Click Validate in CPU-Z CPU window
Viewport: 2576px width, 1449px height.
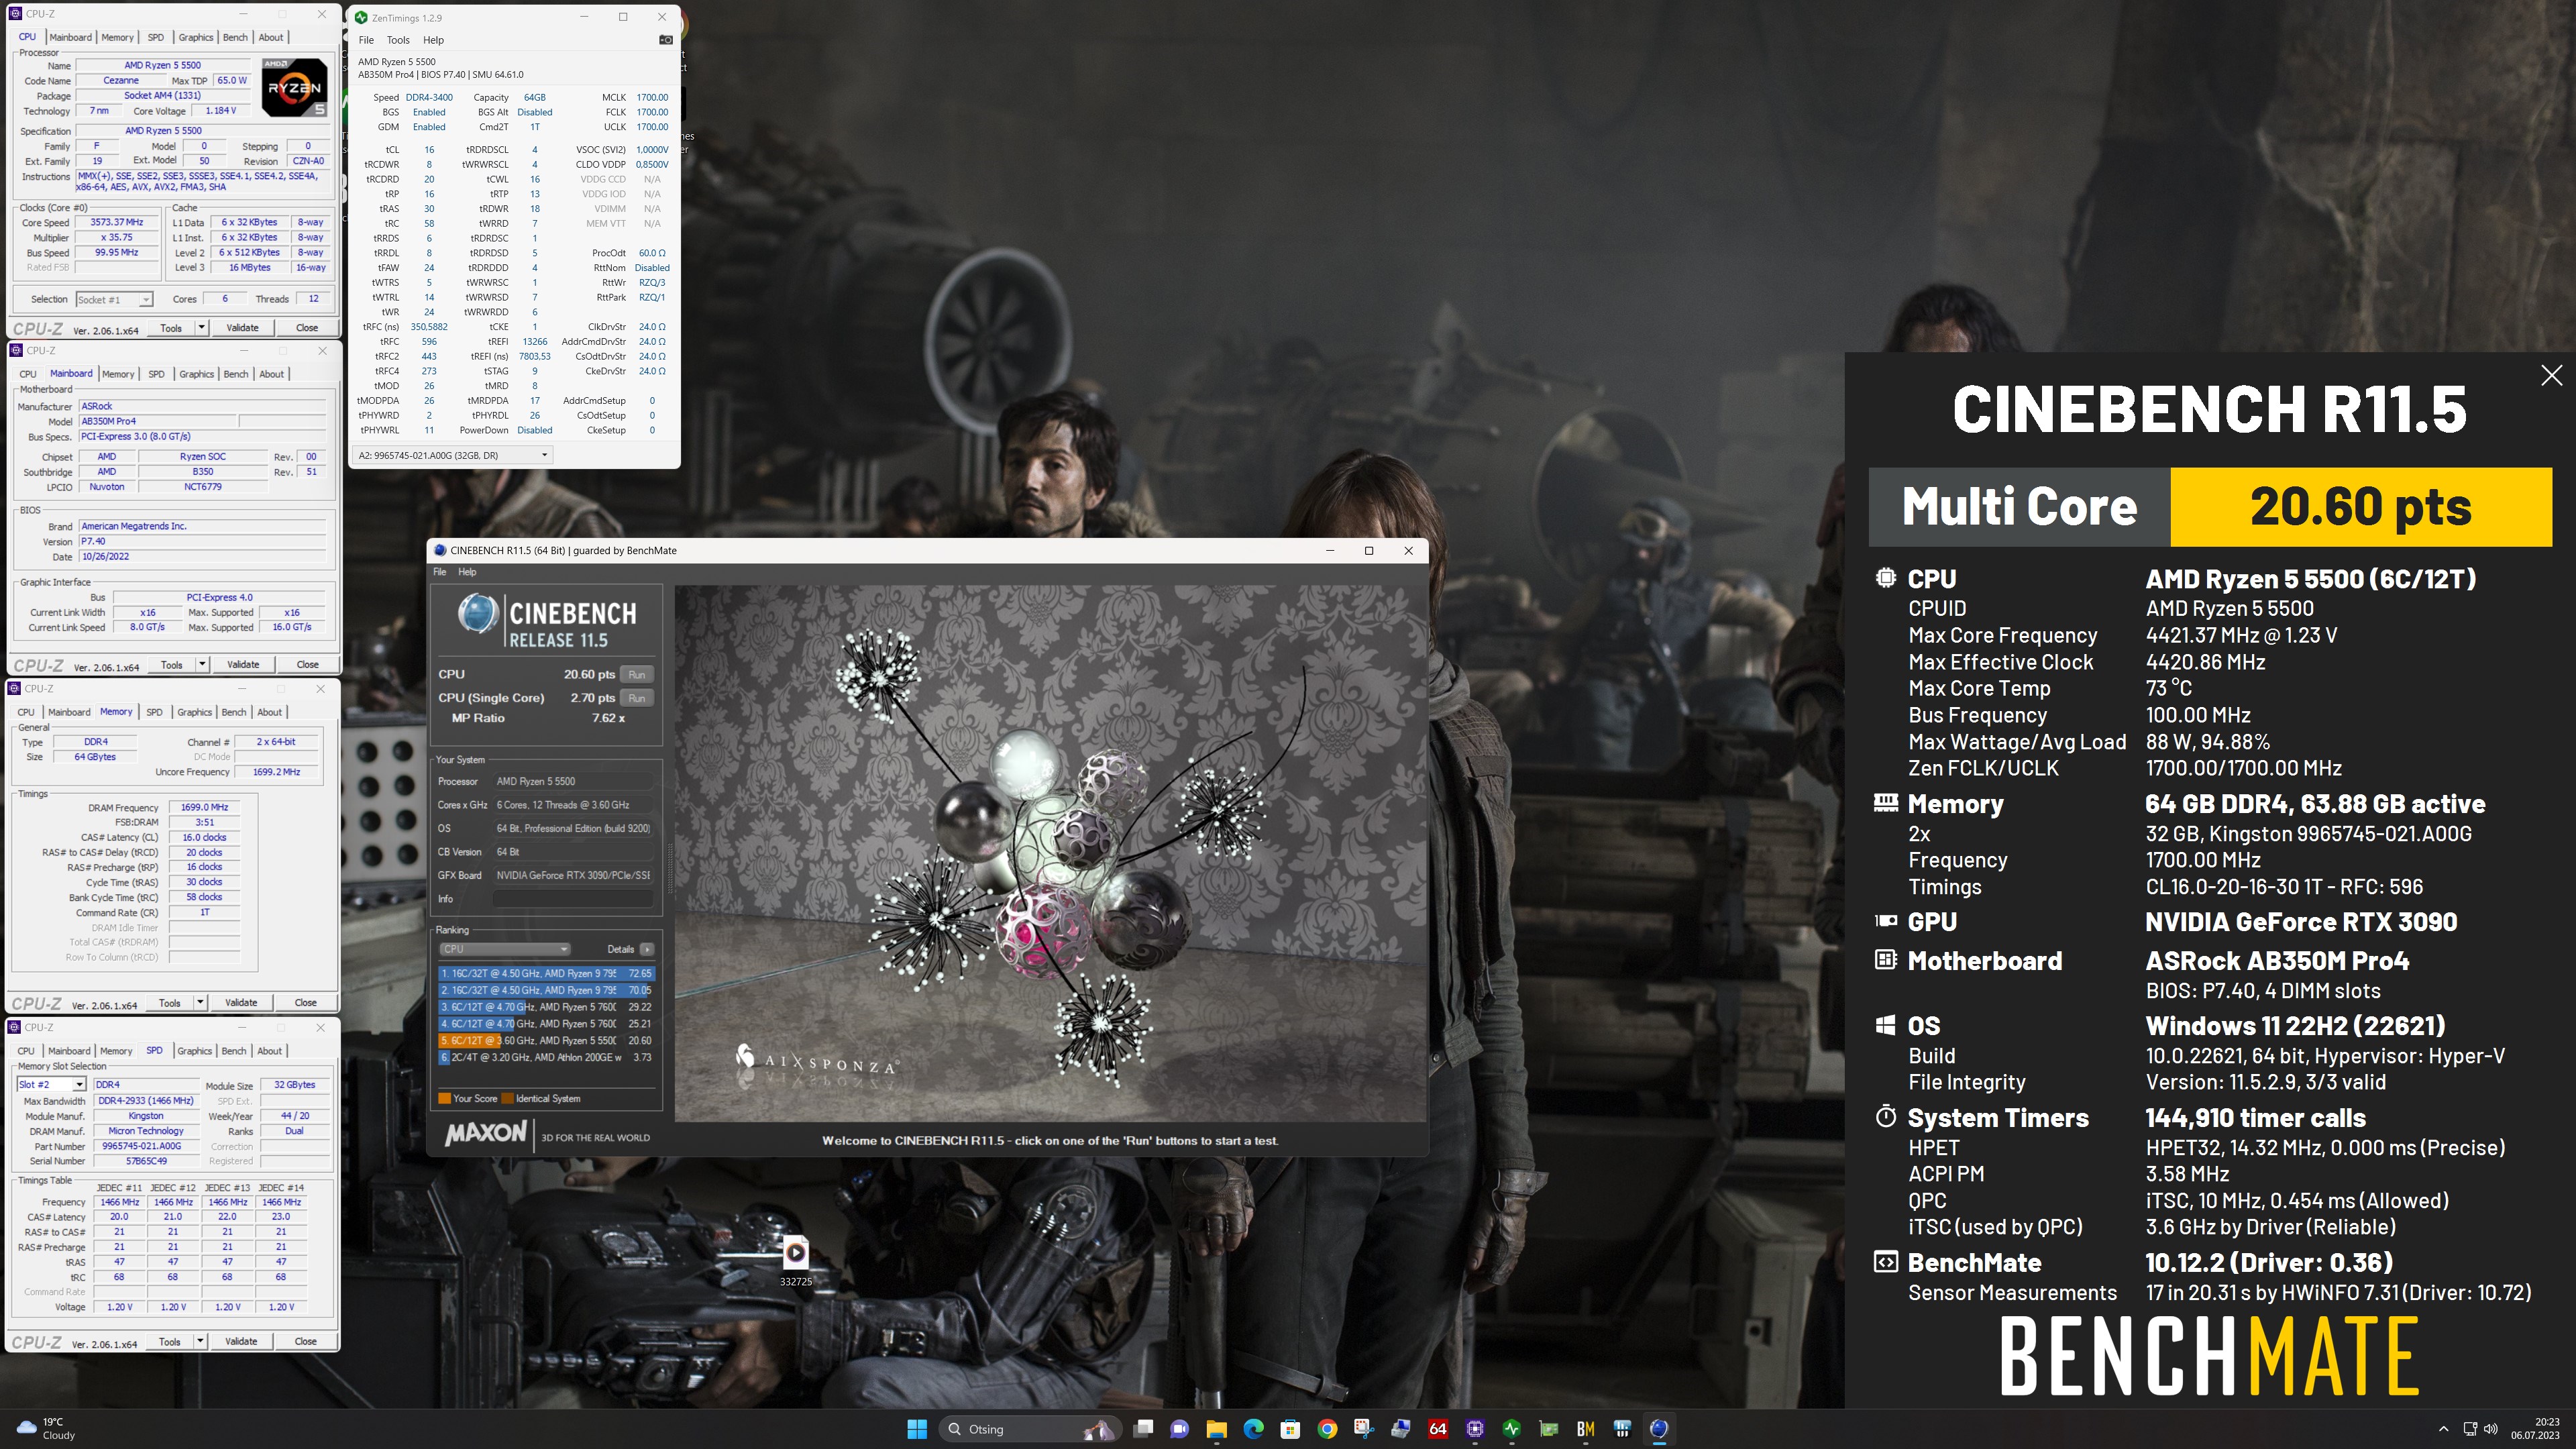[242, 327]
